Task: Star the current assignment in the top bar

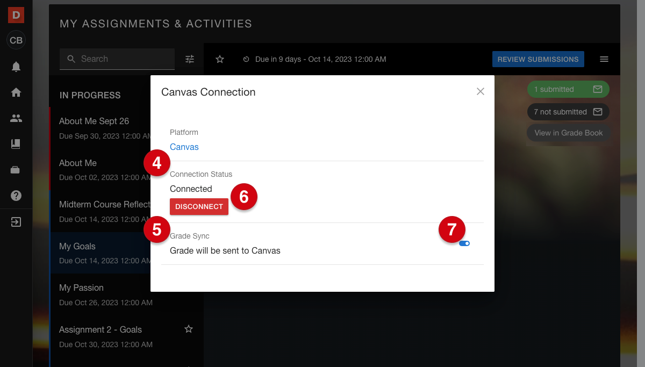Action: [220, 59]
